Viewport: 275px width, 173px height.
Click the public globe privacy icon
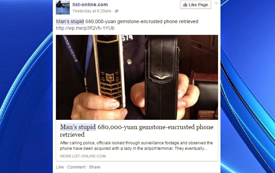pyautogui.click(x=117, y=11)
